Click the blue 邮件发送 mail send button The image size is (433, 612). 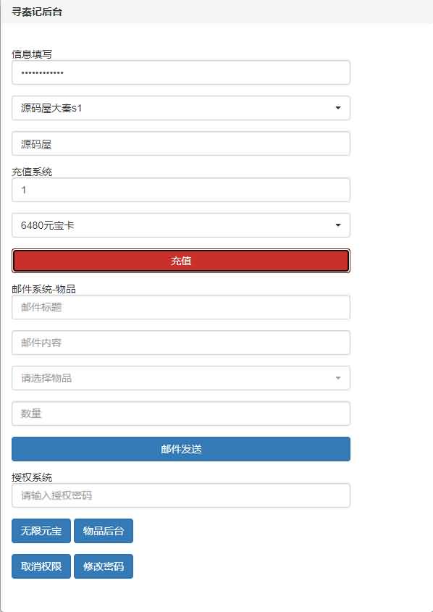point(180,449)
